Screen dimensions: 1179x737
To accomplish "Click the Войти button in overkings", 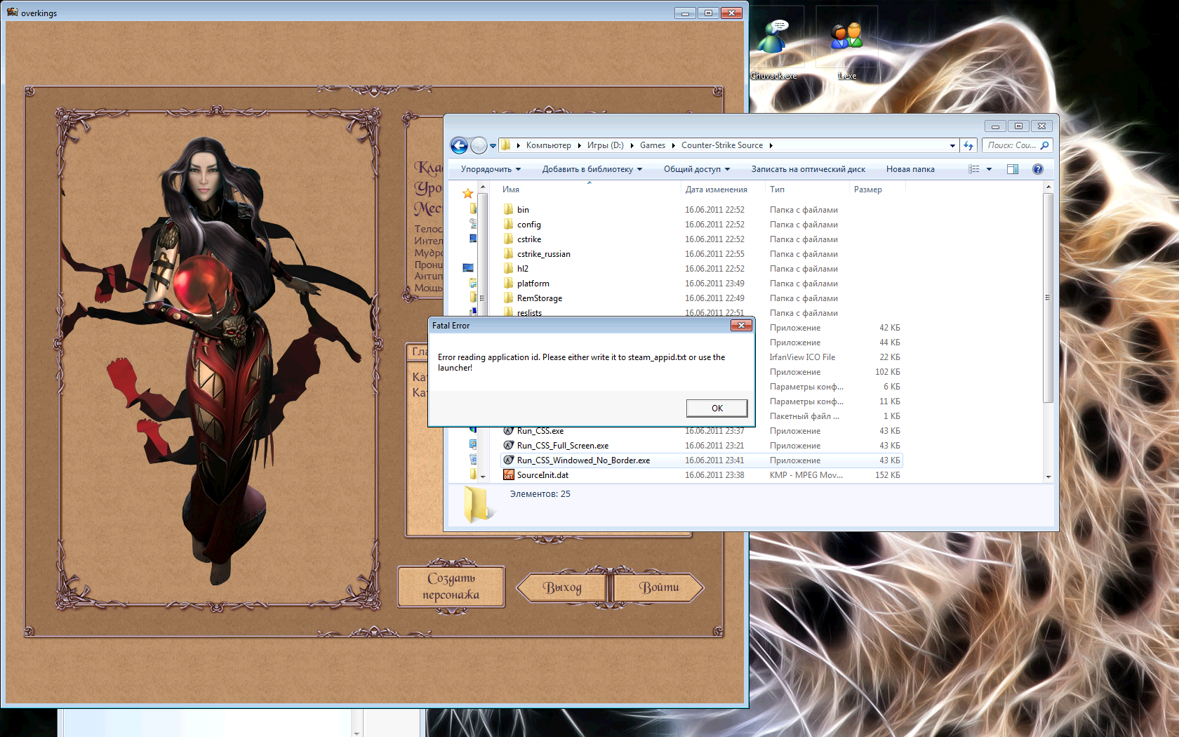I will (x=658, y=587).
